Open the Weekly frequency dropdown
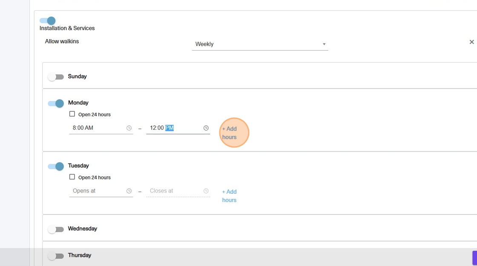 256,44
